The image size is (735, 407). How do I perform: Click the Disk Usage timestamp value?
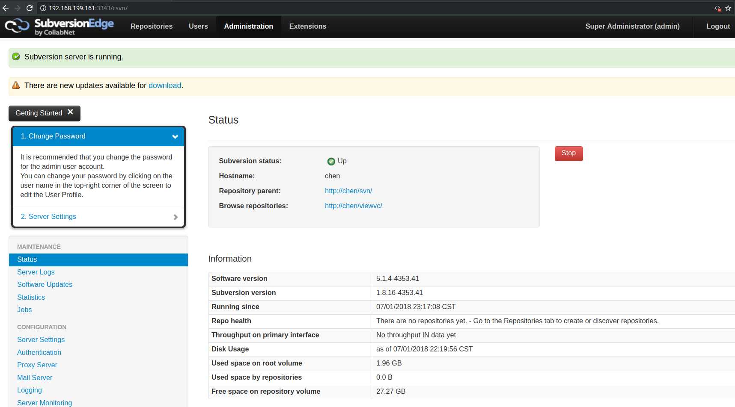coord(425,349)
